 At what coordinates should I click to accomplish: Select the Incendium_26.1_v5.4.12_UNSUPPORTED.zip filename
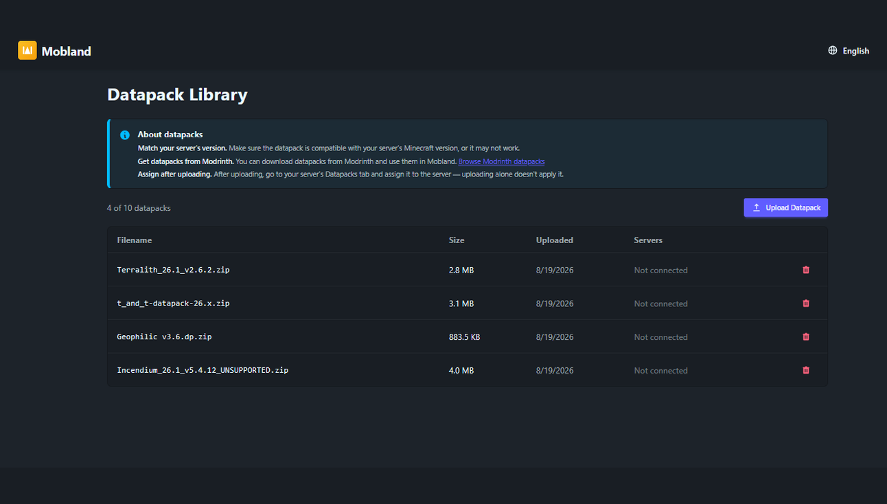pyautogui.click(x=203, y=370)
